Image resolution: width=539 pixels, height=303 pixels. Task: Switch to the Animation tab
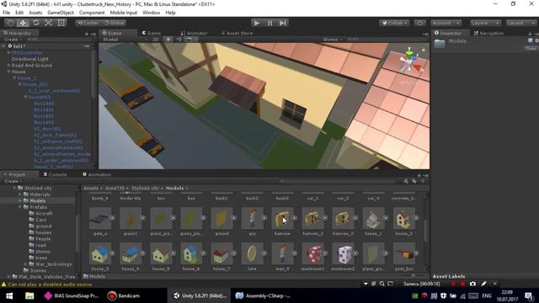(x=97, y=175)
